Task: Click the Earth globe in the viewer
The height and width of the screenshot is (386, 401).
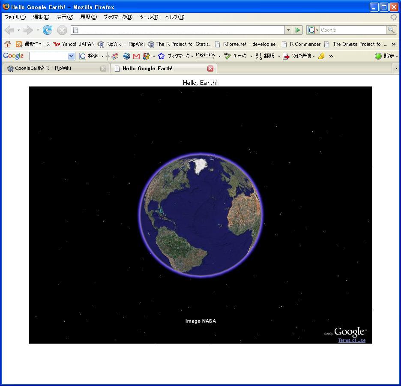Action: (x=200, y=215)
